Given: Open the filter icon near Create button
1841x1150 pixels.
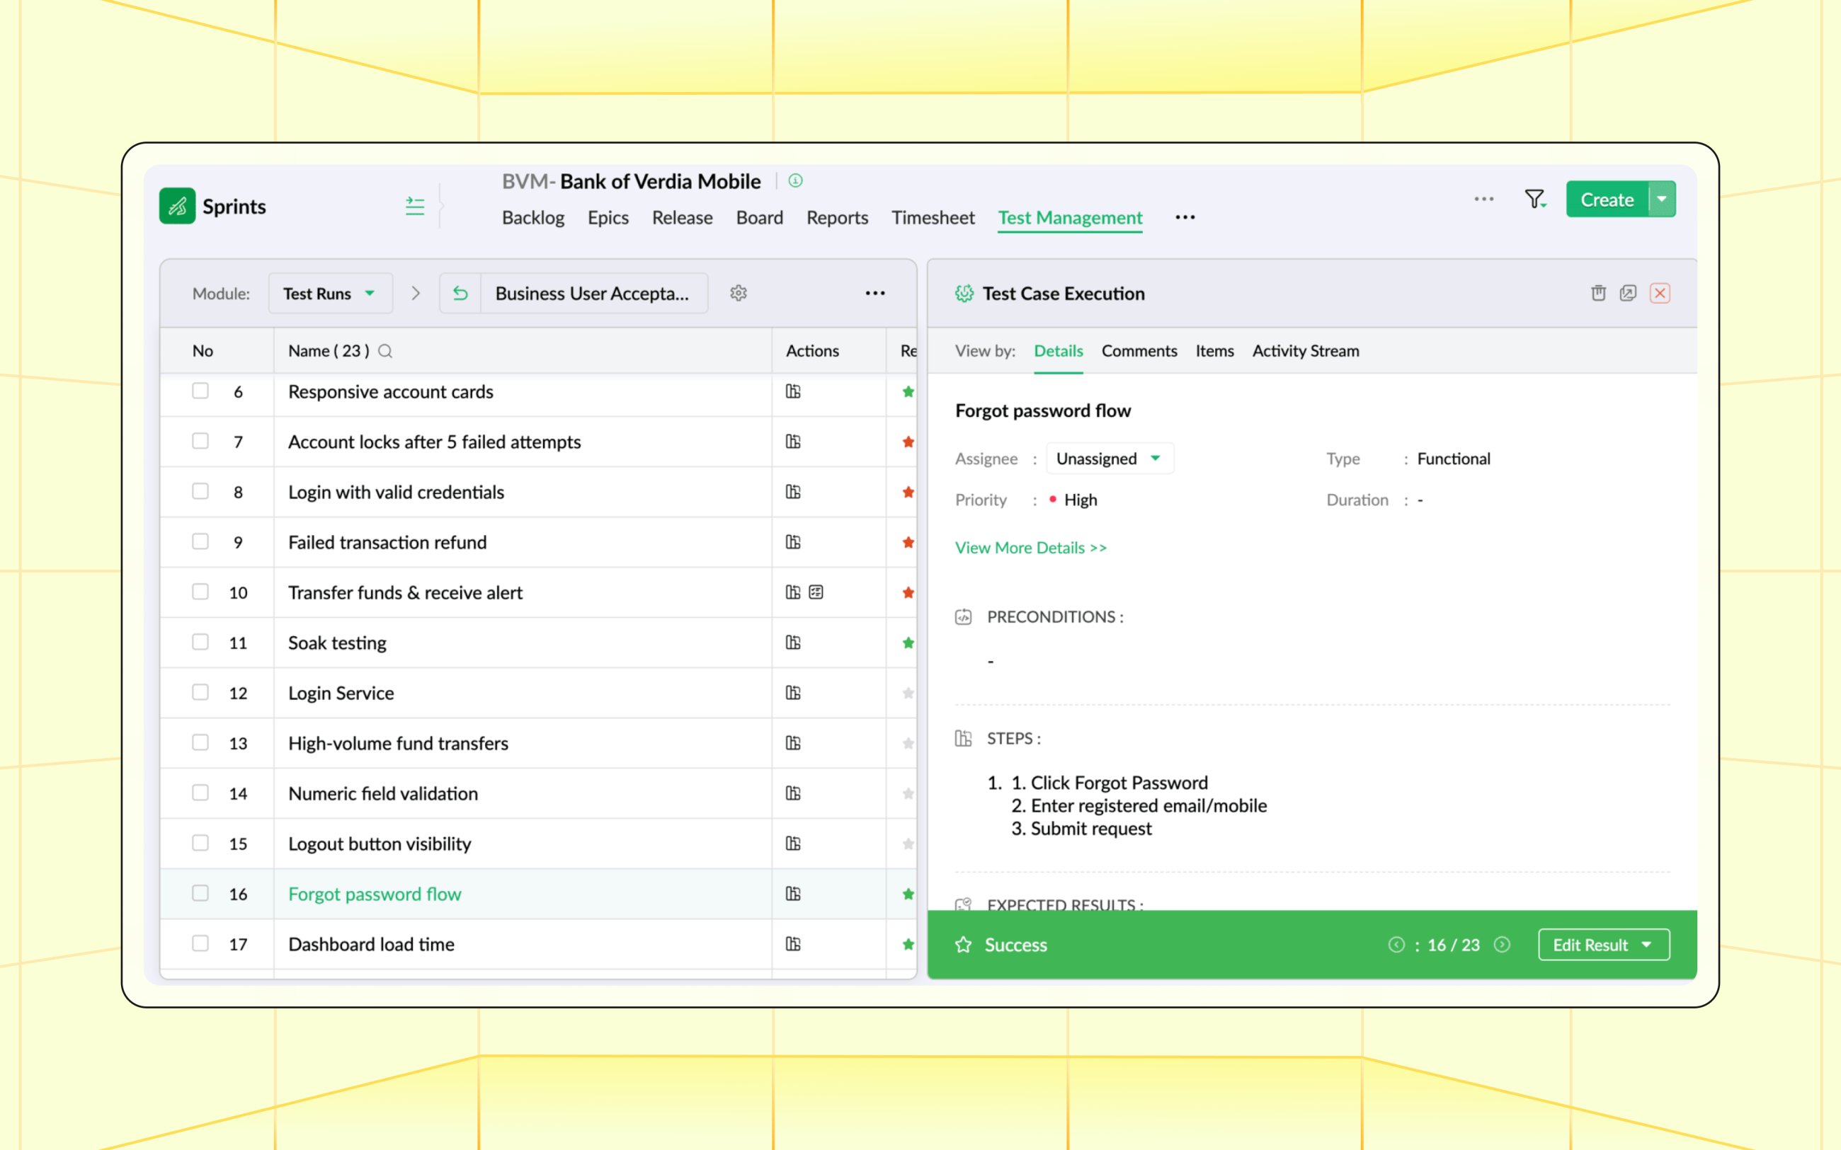Looking at the screenshot, I should click(1535, 200).
